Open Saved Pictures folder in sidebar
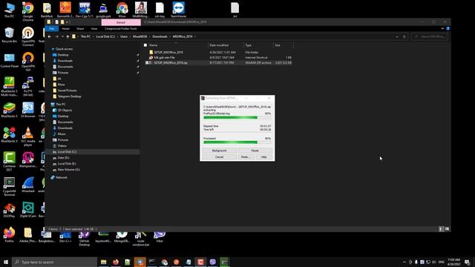The image size is (475, 267). tap(67, 90)
